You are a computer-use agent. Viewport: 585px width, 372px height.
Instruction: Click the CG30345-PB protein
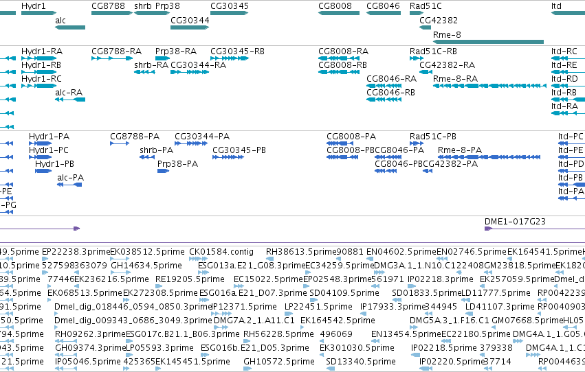click(x=228, y=157)
